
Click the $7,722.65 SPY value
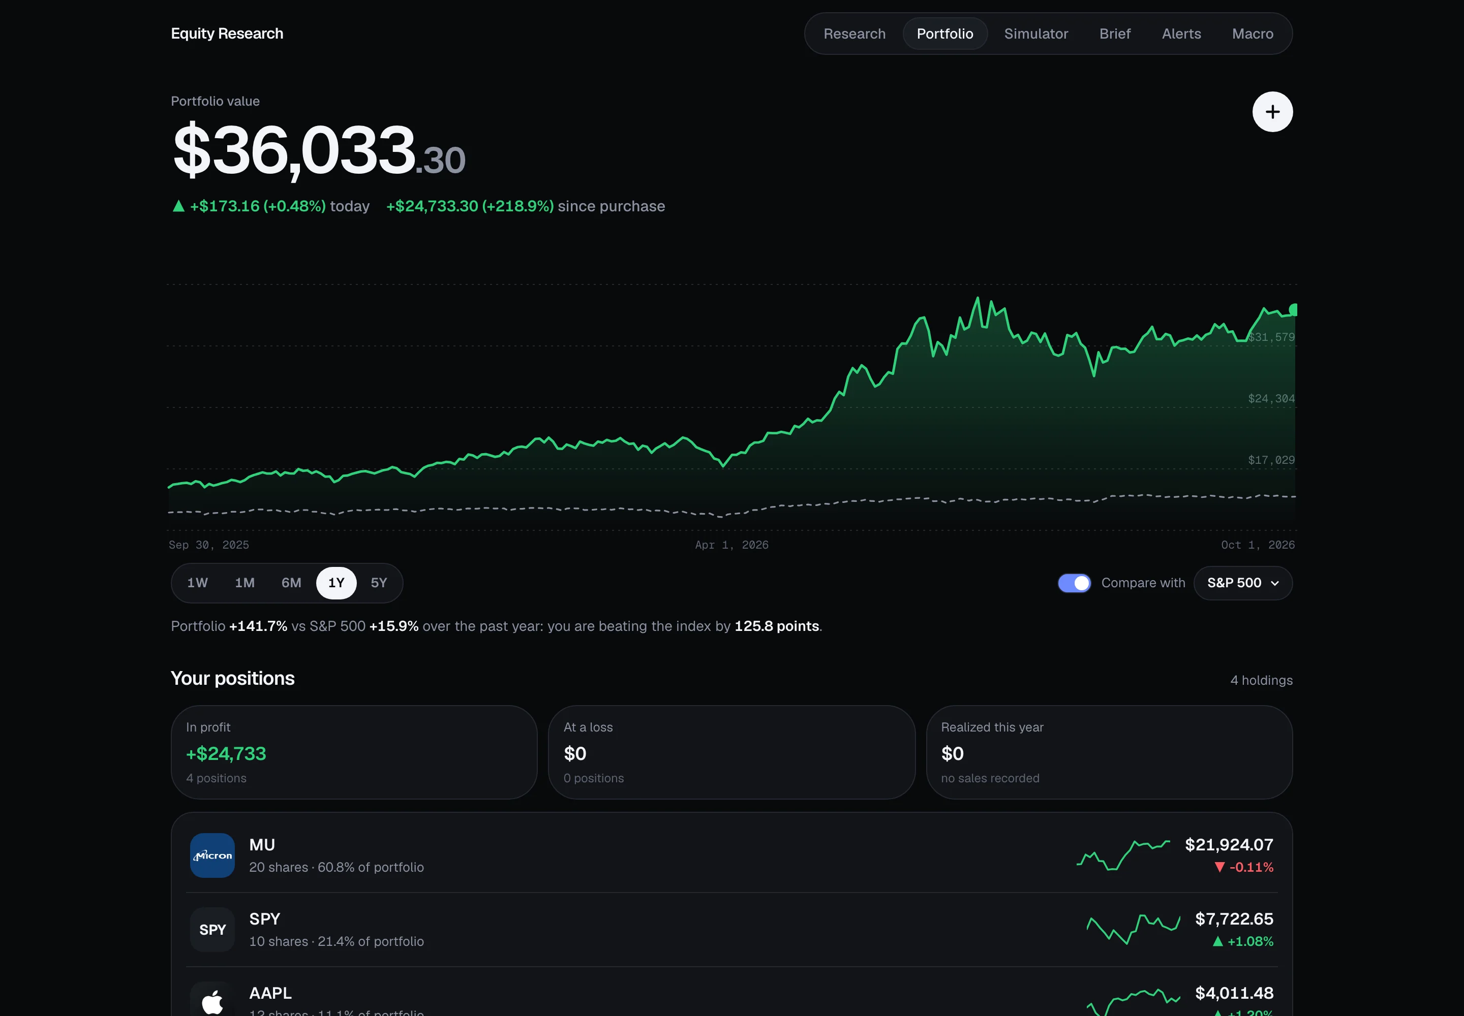click(1234, 918)
